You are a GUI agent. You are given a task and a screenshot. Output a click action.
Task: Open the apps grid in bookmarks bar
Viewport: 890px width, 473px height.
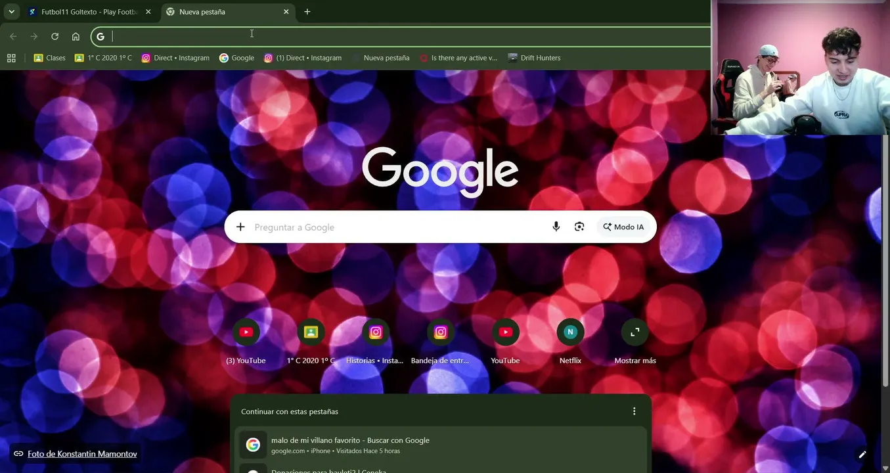tap(11, 58)
